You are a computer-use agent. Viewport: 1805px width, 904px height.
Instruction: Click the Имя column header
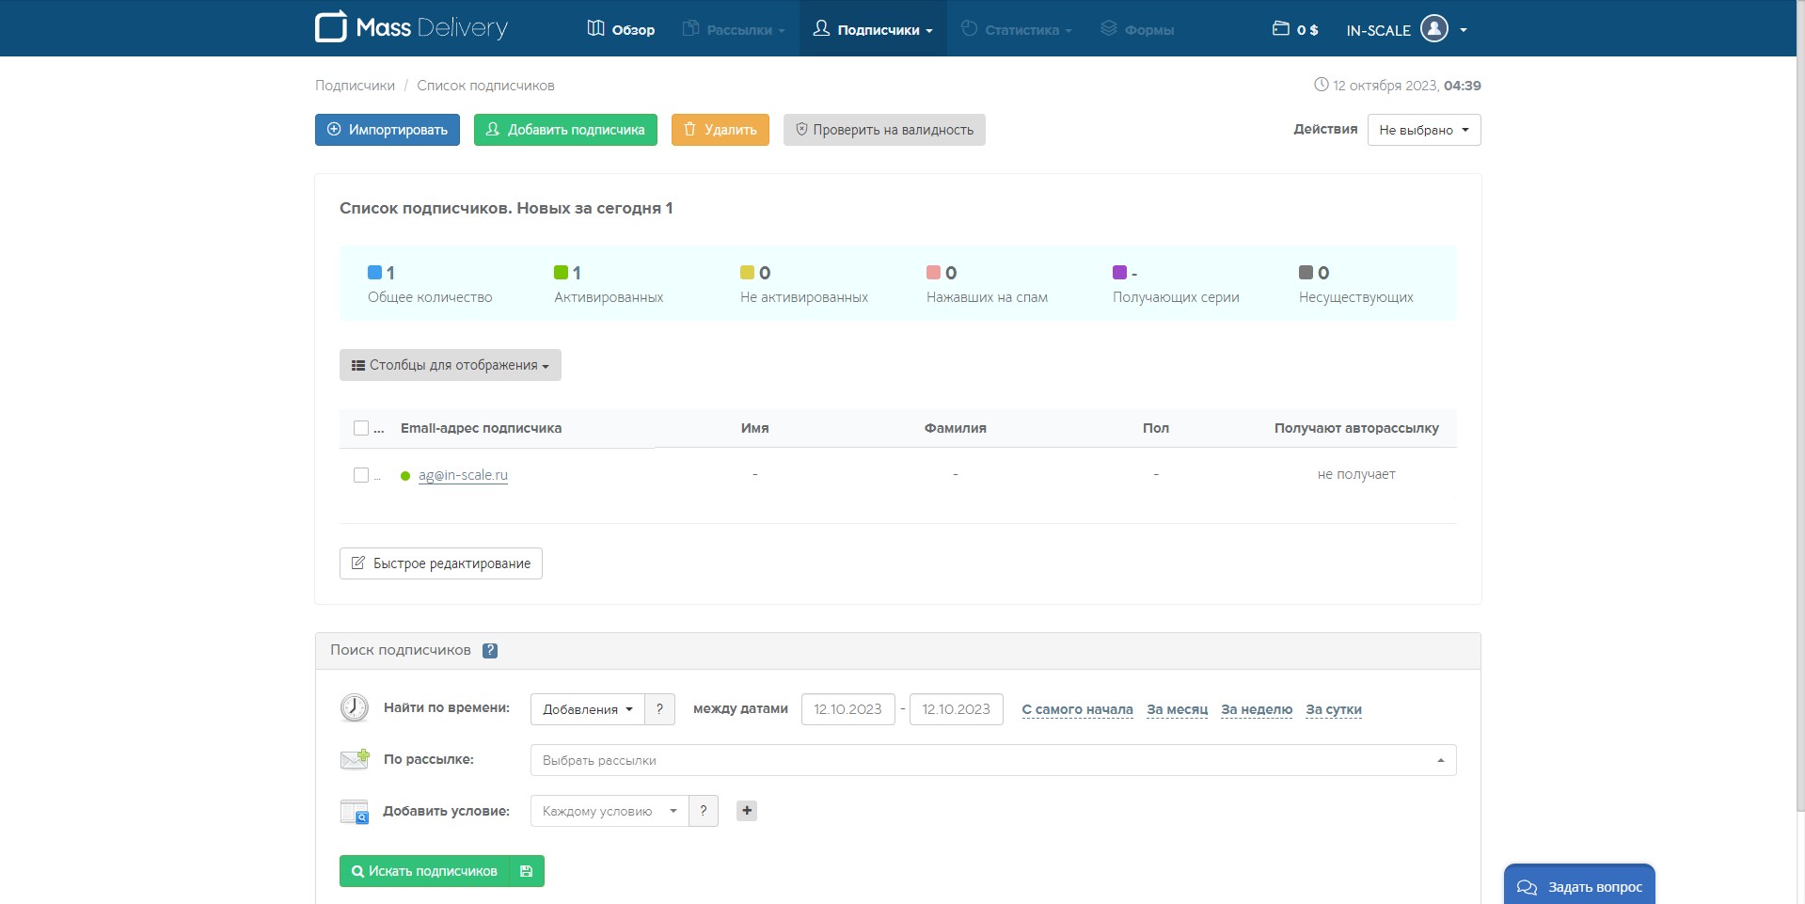(x=755, y=428)
